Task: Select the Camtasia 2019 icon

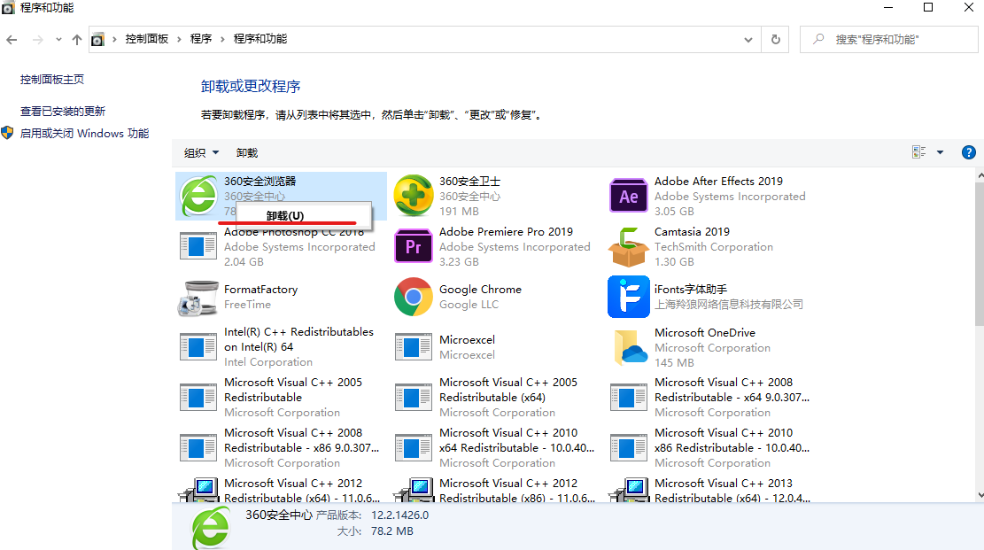Action: pos(628,246)
